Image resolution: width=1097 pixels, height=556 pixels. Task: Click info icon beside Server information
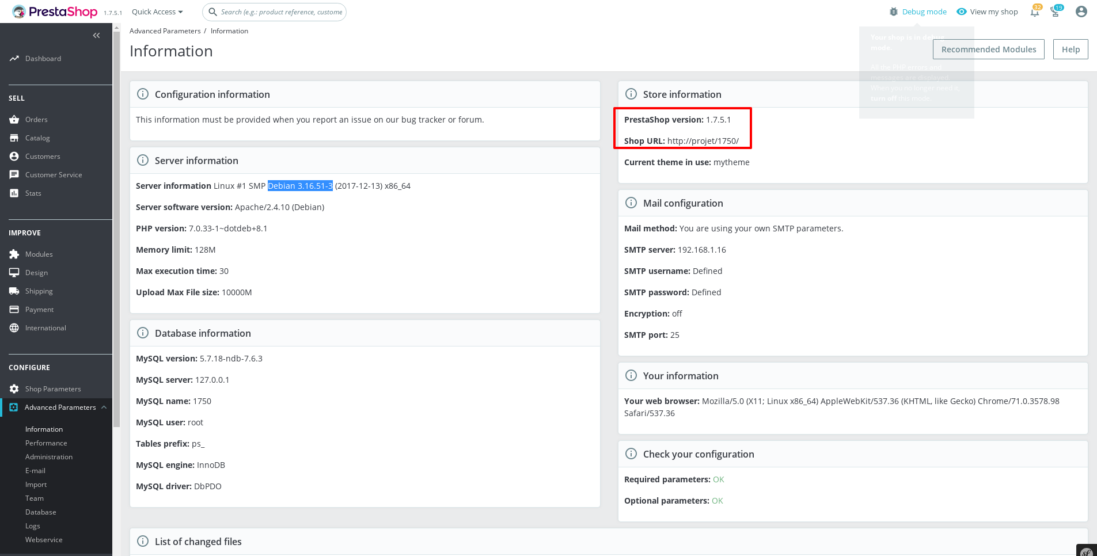[143, 160]
